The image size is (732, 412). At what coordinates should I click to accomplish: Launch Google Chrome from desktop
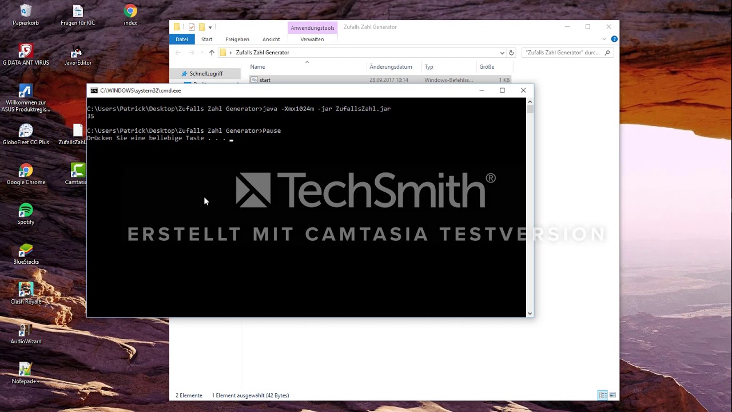(x=26, y=175)
